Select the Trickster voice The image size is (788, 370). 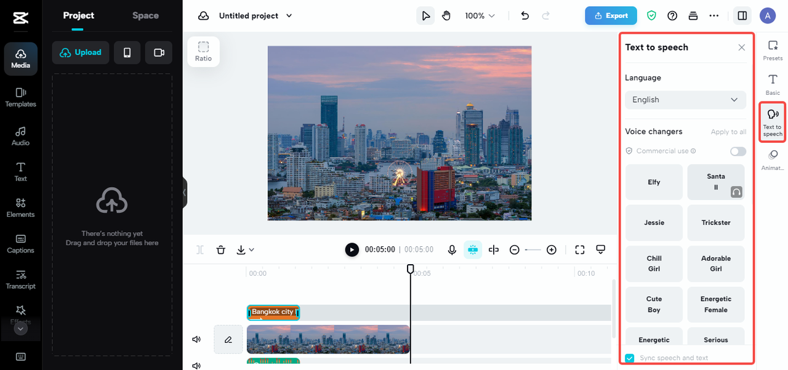tap(716, 223)
